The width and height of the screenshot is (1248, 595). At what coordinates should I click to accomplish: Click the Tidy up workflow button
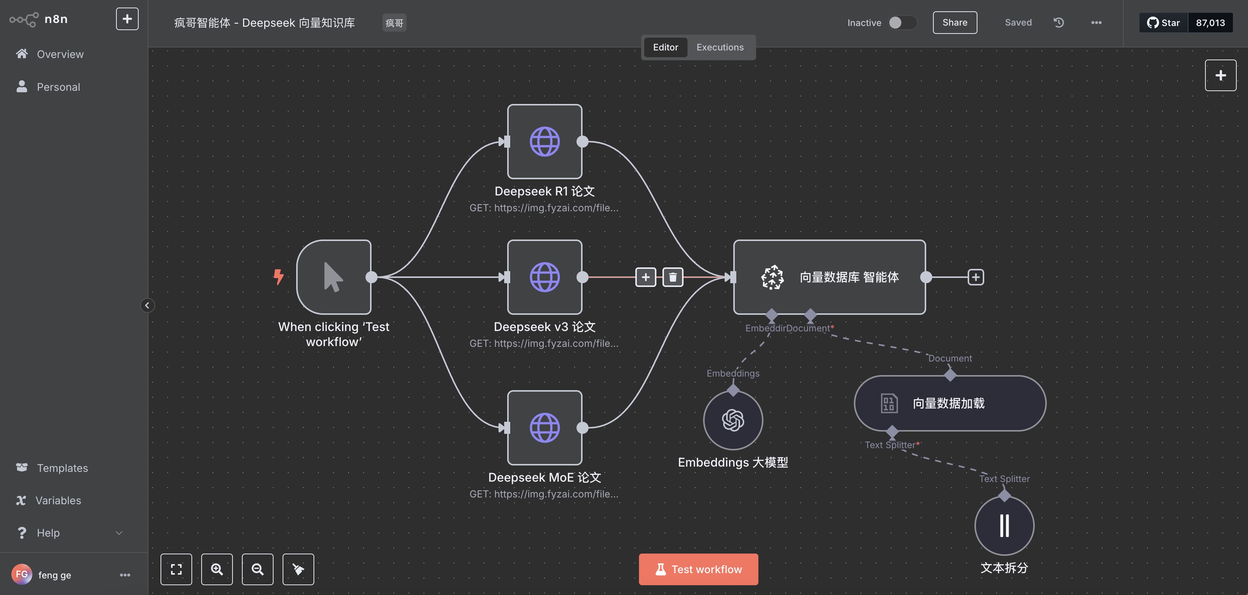(298, 569)
